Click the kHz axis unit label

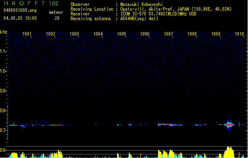[4, 32]
